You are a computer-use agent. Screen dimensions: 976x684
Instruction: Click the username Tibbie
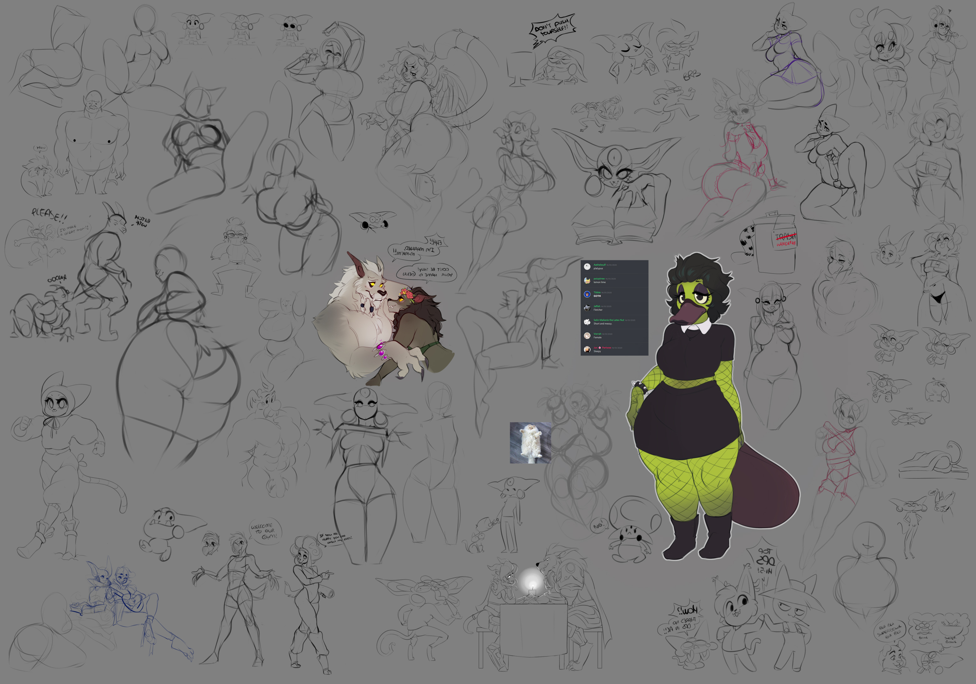point(597,292)
